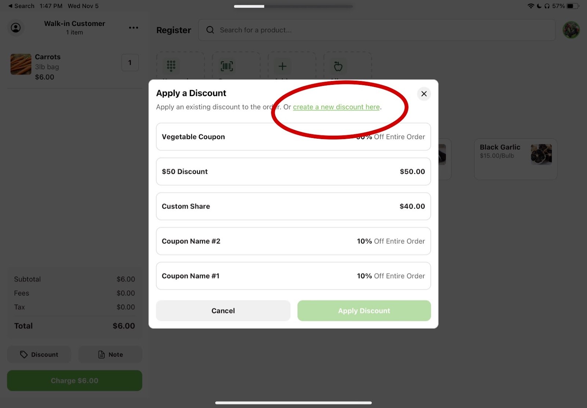587x408 pixels.
Task: Open the create a new discount link
Action: tap(336, 107)
